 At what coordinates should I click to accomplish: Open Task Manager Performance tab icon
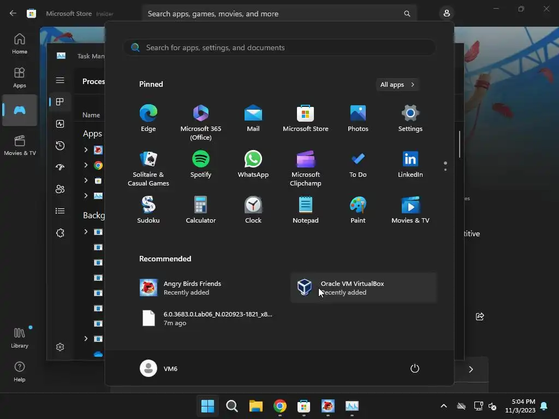pos(60,124)
